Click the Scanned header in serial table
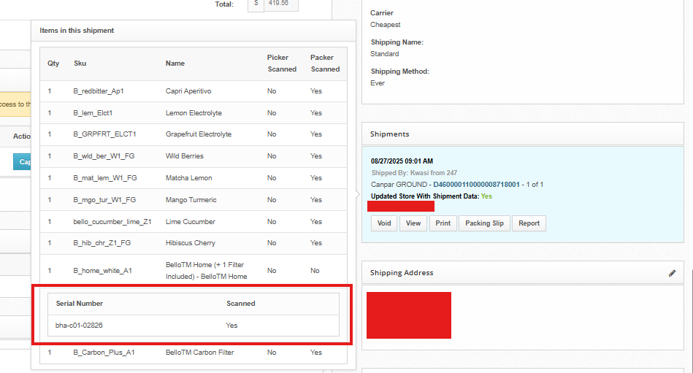The width and height of the screenshot is (693, 373). [x=241, y=304]
